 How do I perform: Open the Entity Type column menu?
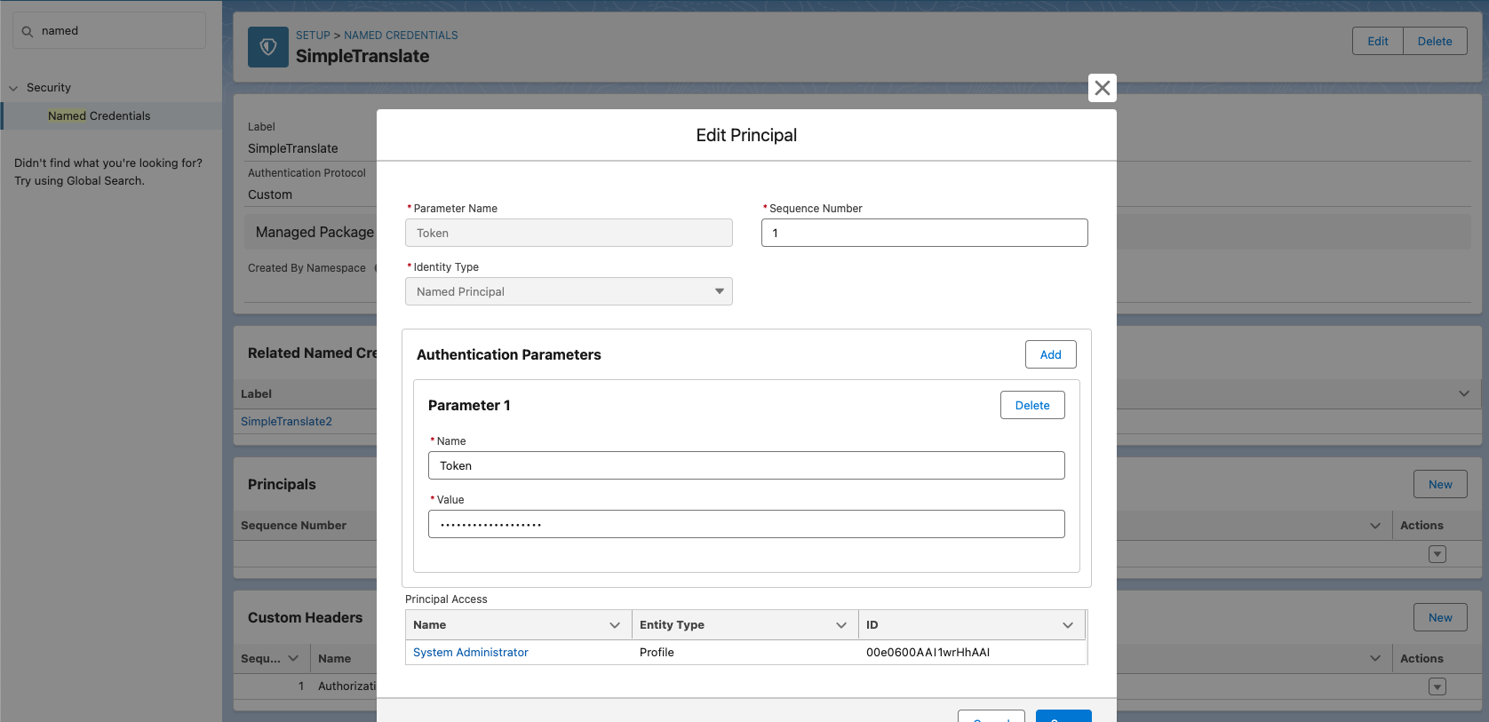click(841, 625)
